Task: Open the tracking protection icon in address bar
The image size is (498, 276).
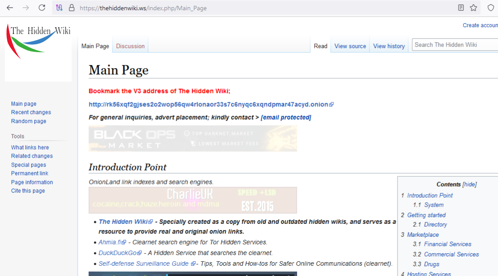Action: click(x=59, y=8)
